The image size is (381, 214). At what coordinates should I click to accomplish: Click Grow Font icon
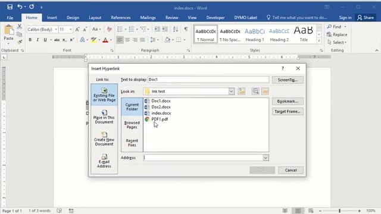(77, 29)
